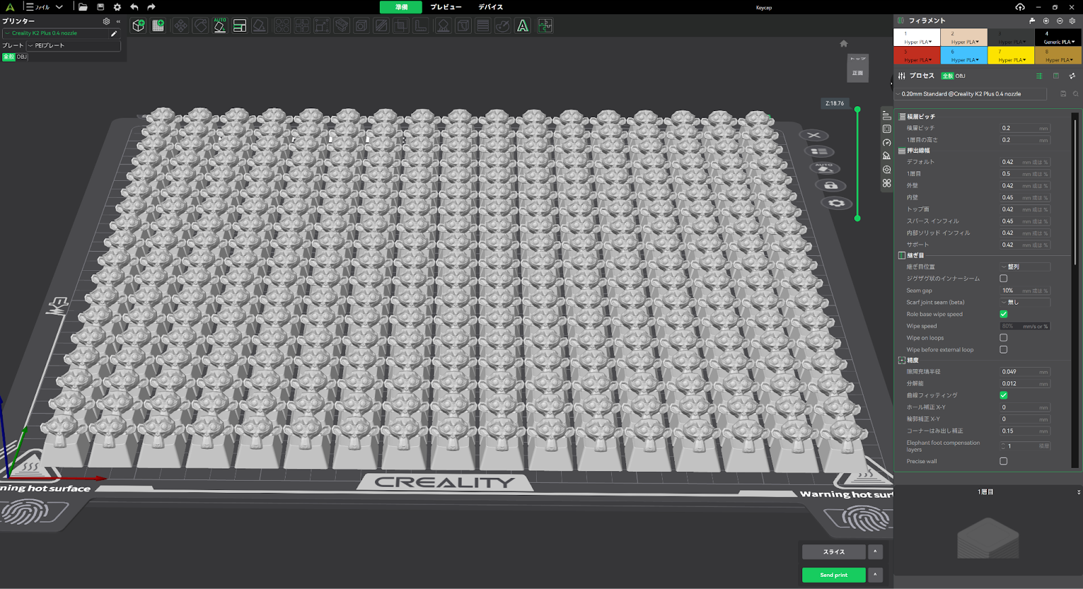Open the Assembly view puzzle icon
This screenshot has width=1083, height=589.
(545, 26)
